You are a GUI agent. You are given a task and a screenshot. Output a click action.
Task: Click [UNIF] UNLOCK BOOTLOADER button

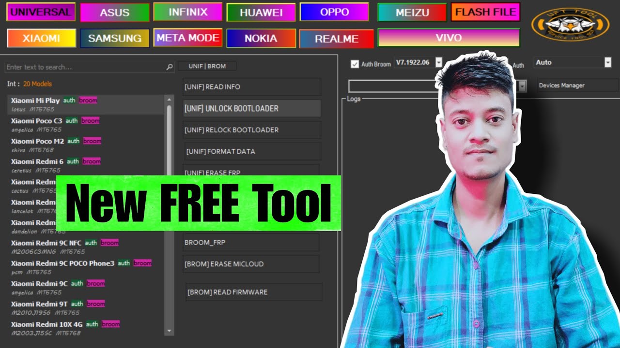pyautogui.click(x=252, y=108)
